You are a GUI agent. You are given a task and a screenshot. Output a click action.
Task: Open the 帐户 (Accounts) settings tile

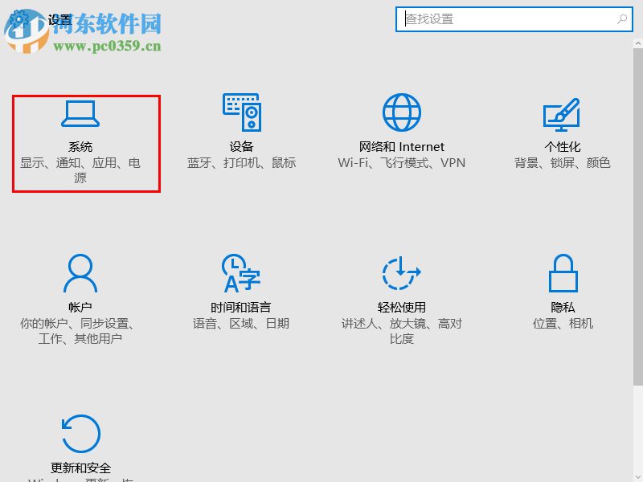[80, 289]
